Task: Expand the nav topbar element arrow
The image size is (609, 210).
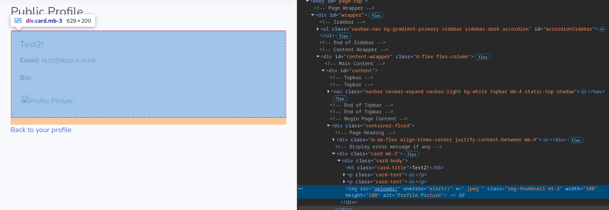Action: tap(328, 91)
